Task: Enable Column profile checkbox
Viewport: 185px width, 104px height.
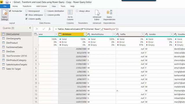Action: pos(45,15)
